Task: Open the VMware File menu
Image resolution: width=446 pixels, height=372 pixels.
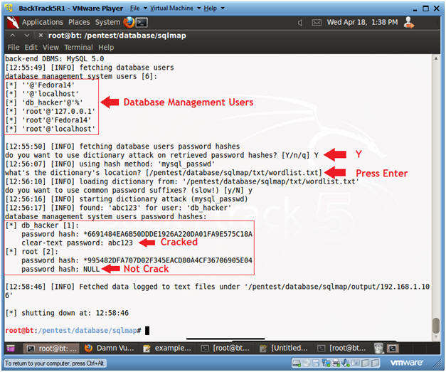Action: pyautogui.click(x=135, y=9)
